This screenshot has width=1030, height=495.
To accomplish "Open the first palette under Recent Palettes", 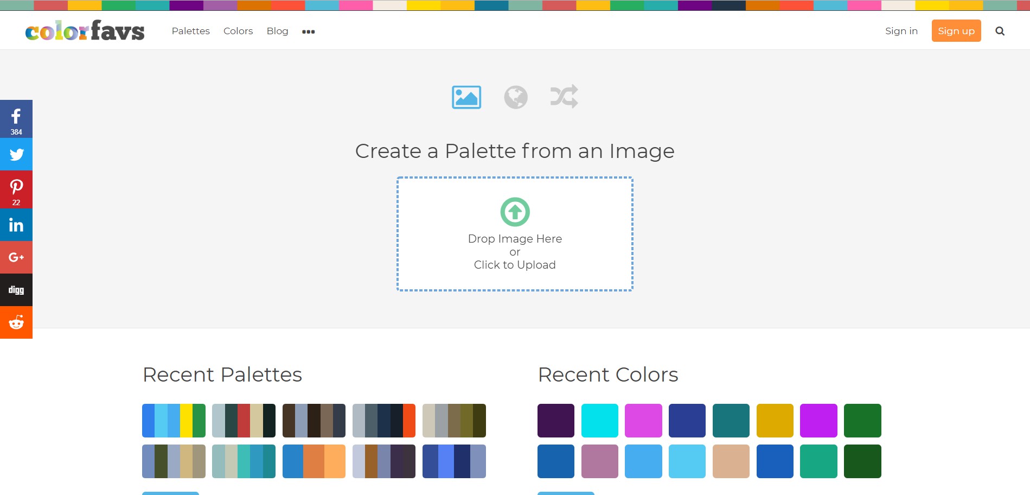I will click(x=174, y=420).
